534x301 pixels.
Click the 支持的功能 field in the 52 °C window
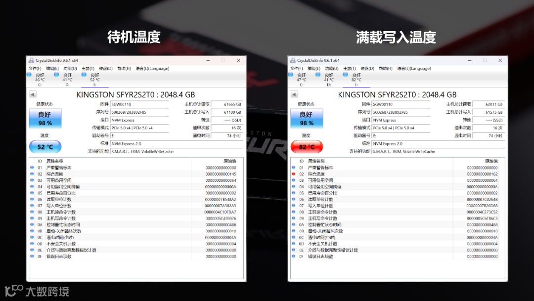coord(177,152)
